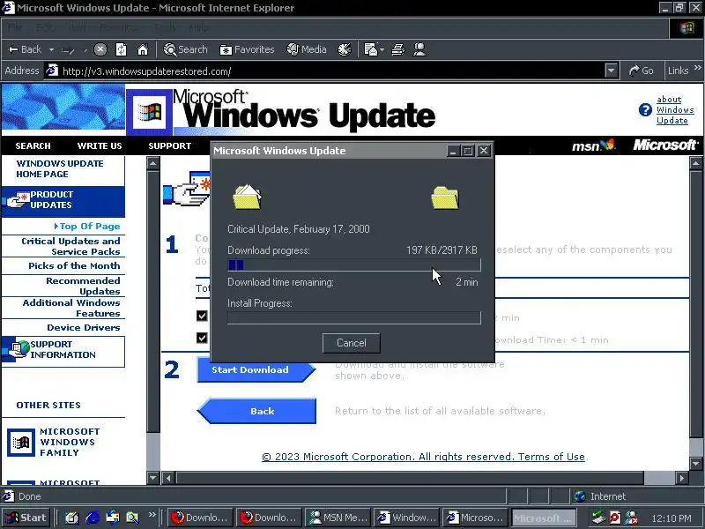Image resolution: width=705 pixels, height=529 pixels.
Task: Open the Back history dropdown arrow
Action: click(51, 49)
